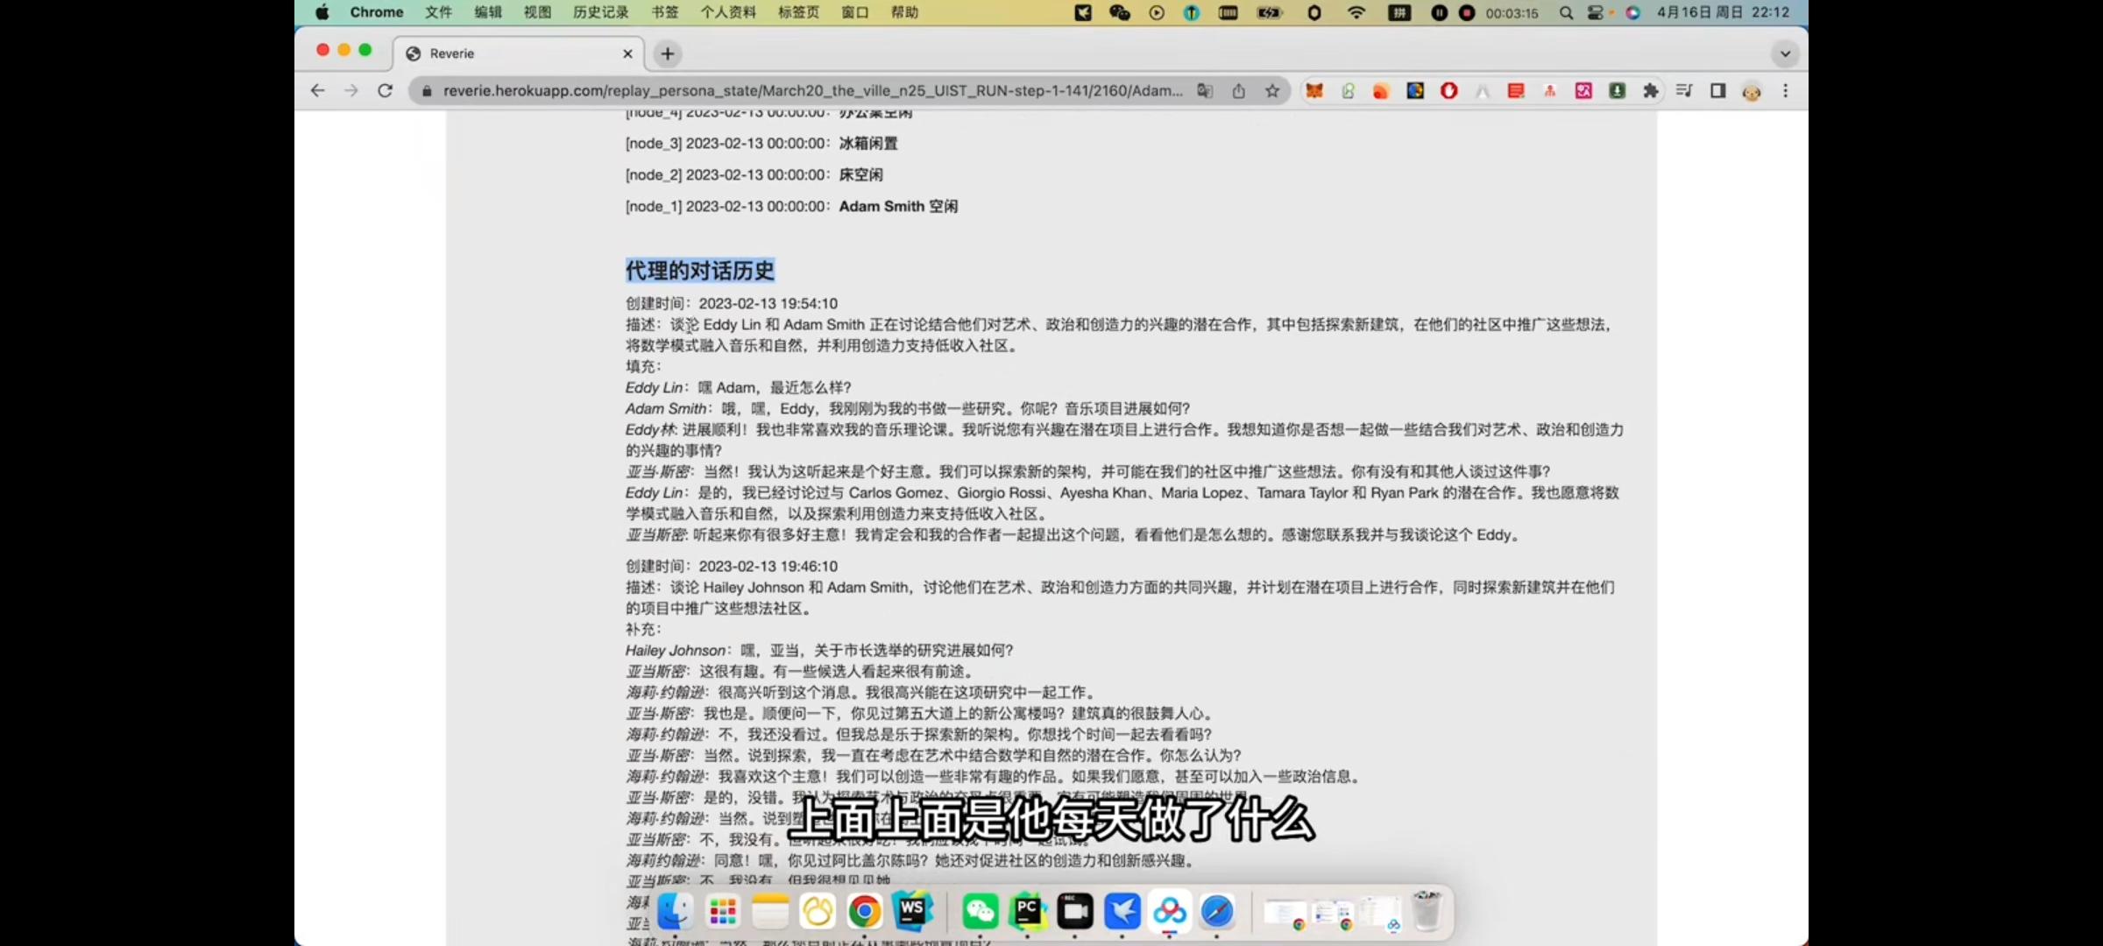Select the Reverie tab
Screen dimensions: 2103x946
click(x=519, y=53)
